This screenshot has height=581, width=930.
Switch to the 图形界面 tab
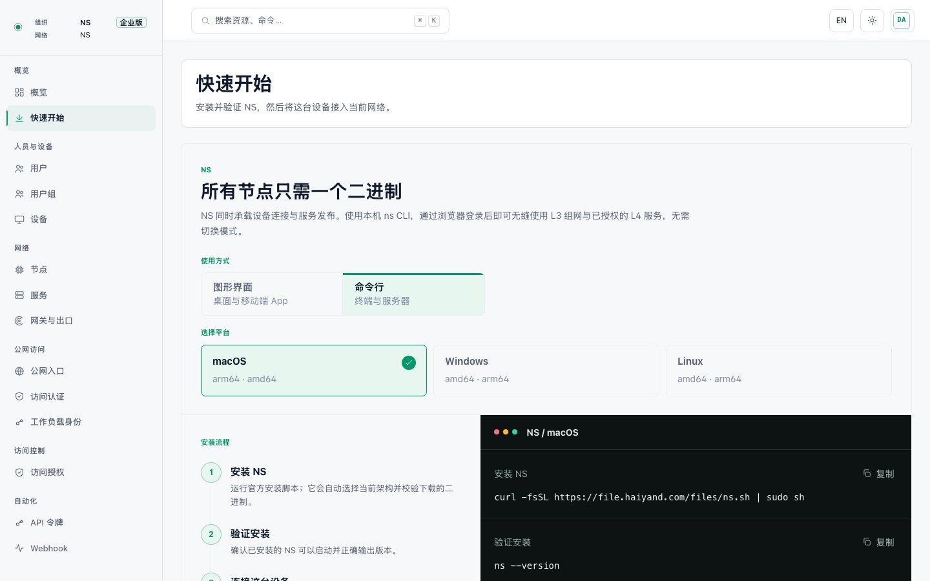(272, 294)
